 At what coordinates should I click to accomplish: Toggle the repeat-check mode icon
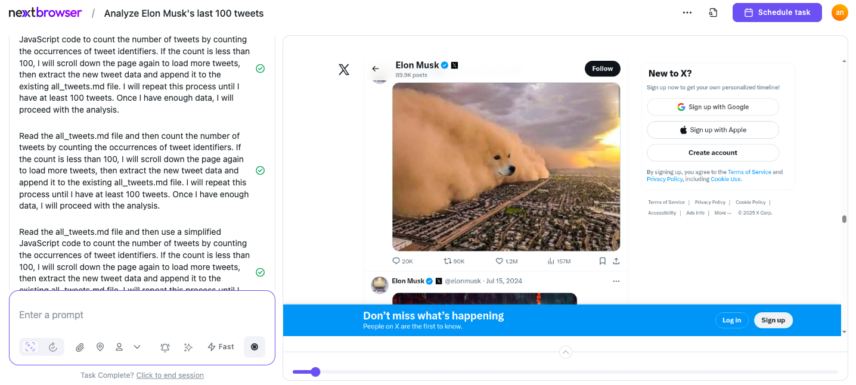(x=53, y=347)
